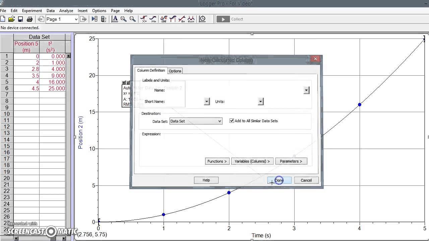Click the Cancel button
Image resolution: width=429 pixels, height=241 pixels.
[306, 180]
